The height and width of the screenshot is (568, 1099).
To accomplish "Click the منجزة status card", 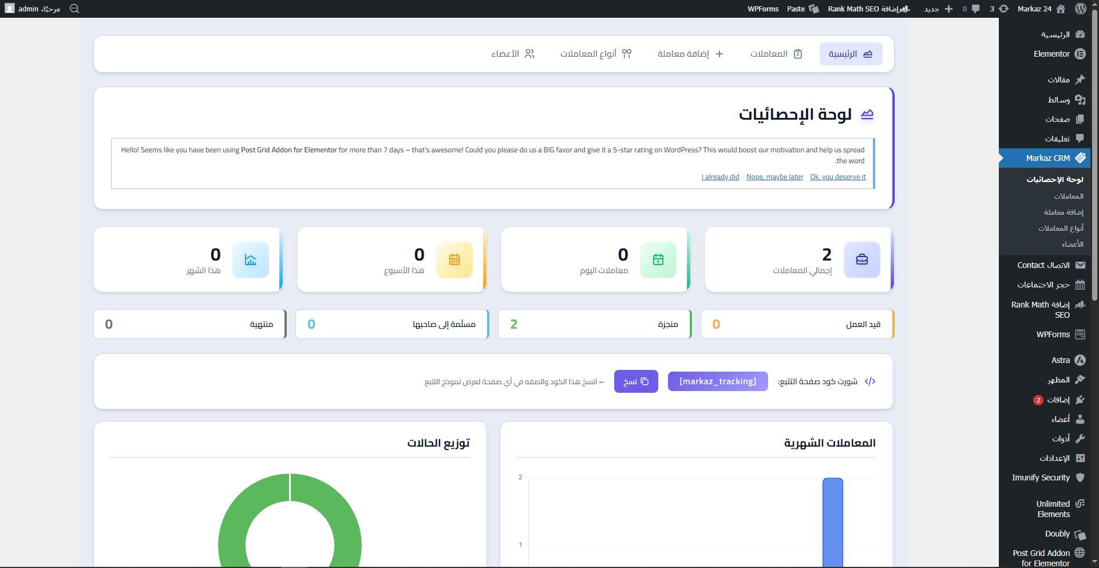I will pos(595,324).
